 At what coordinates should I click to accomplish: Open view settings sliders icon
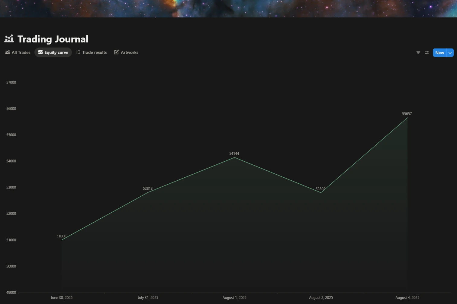(x=426, y=52)
